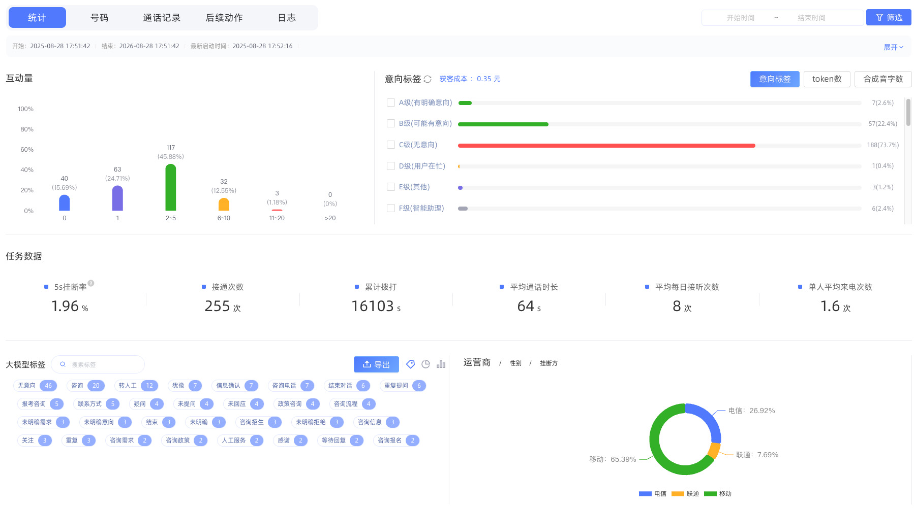Check the A级(有明确意向) checkbox
Viewport: 914px width, 508px height.
coord(391,103)
